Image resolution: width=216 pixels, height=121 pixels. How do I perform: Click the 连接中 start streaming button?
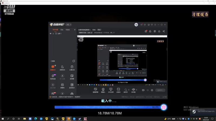tap(160, 90)
